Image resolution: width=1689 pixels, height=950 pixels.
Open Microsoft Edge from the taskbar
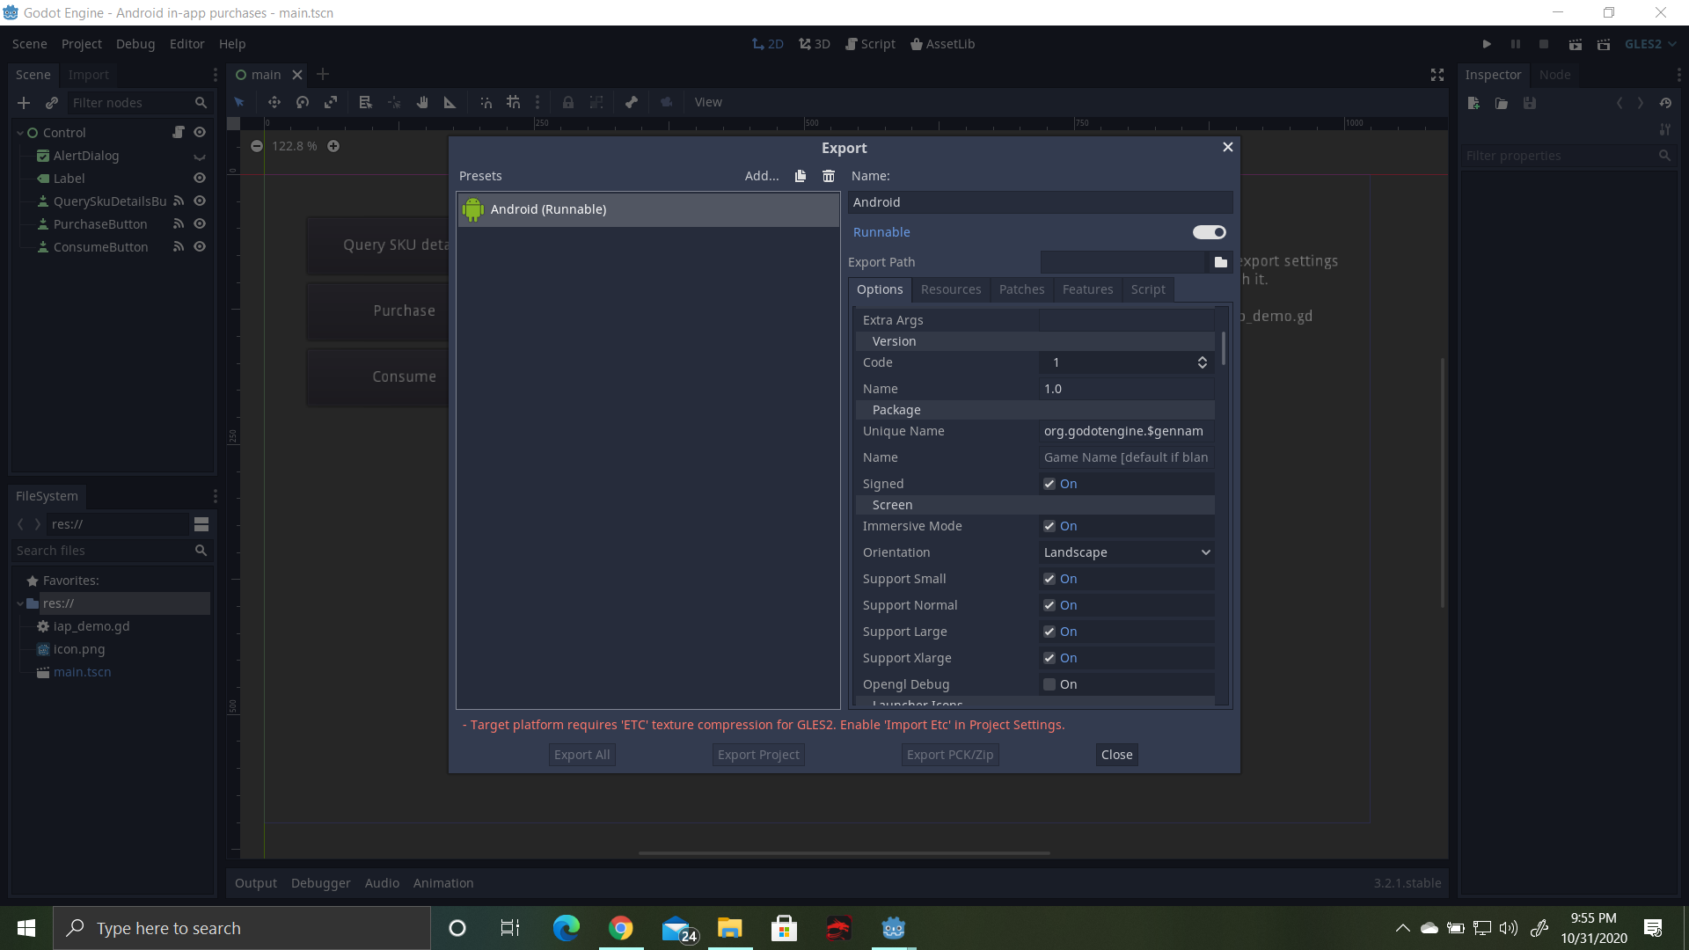pos(567,928)
